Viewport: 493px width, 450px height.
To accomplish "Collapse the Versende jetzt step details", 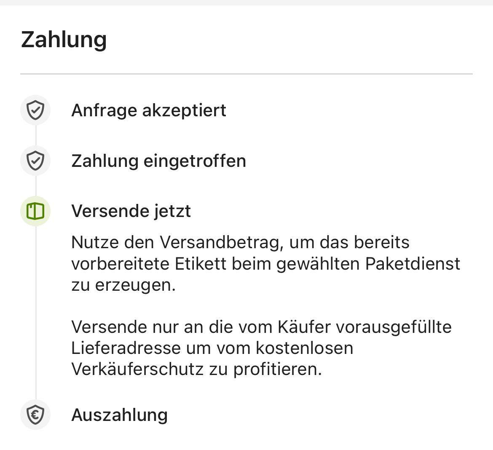I will click(x=131, y=211).
